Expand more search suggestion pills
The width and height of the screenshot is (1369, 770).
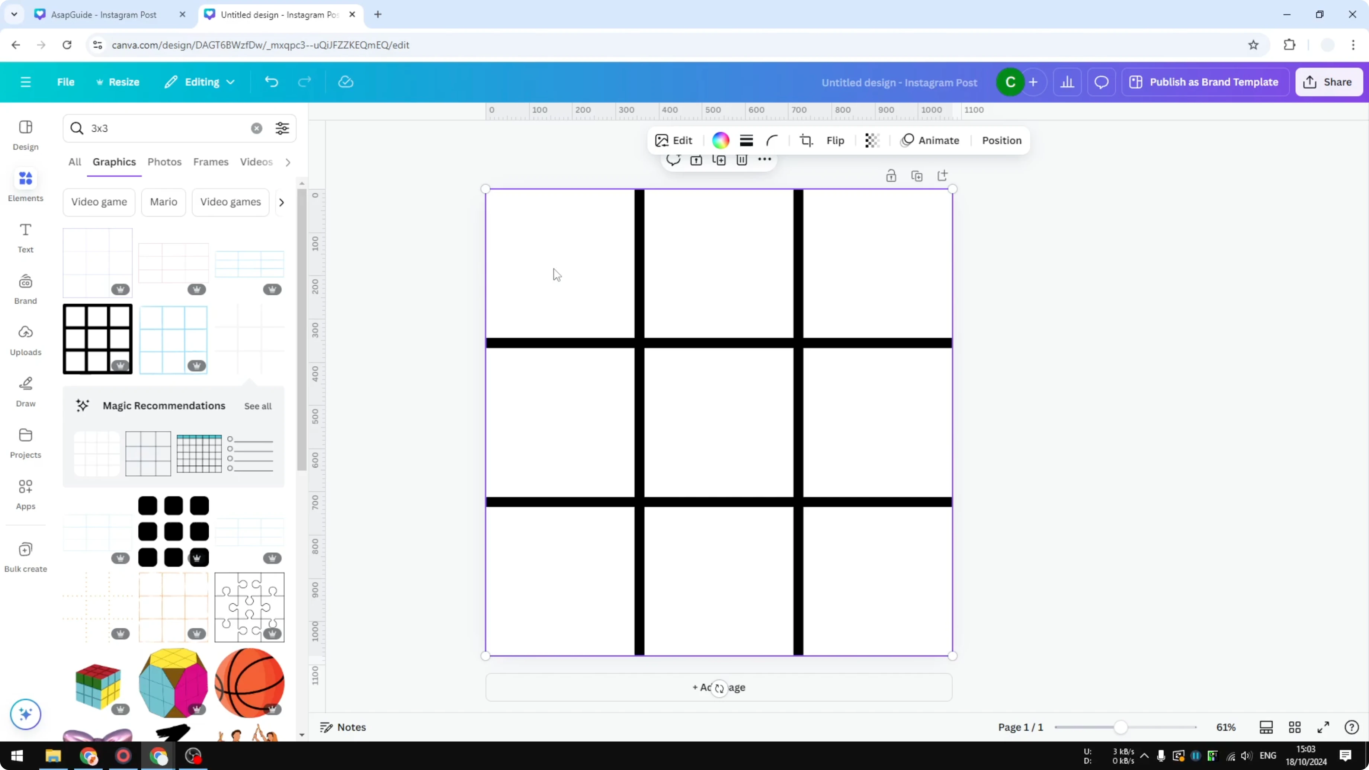282,202
